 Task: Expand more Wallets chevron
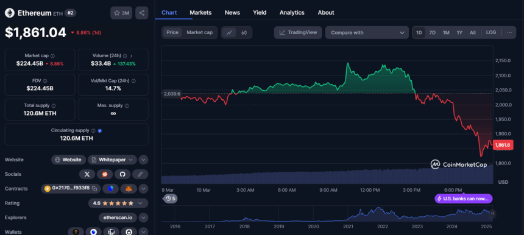[143, 232]
